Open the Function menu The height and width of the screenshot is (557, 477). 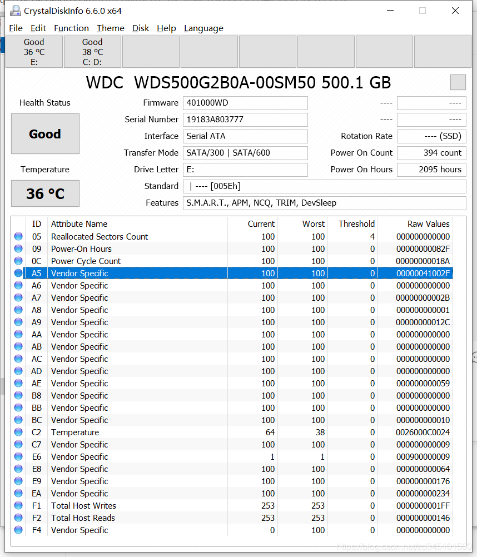pos(71,28)
